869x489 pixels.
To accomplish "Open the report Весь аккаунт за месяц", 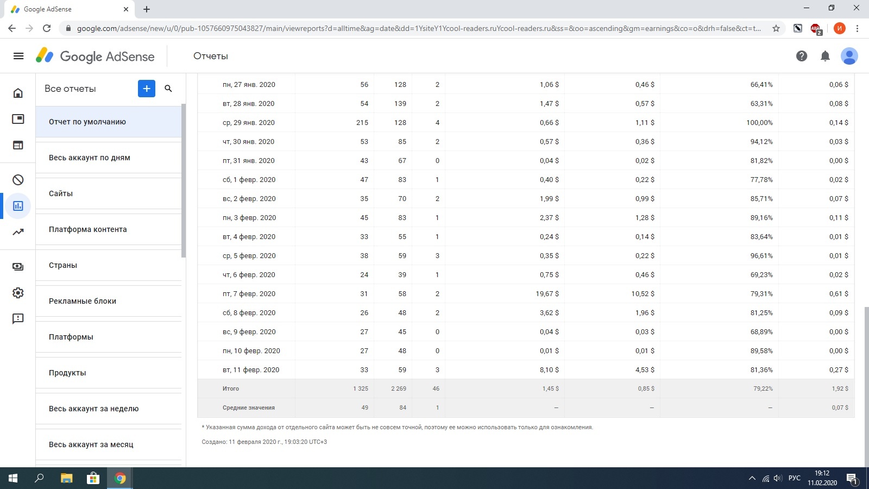I will pyautogui.click(x=109, y=444).
